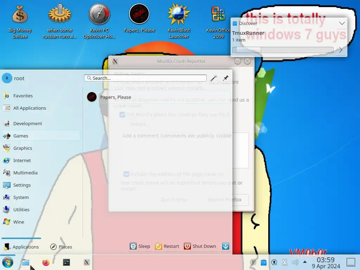Open the Favorites category
The width and height of the screenshot is (360, 270).
[41, 96]
